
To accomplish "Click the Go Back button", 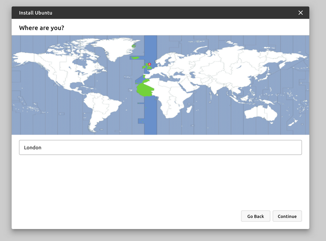I will click(255, 216).
